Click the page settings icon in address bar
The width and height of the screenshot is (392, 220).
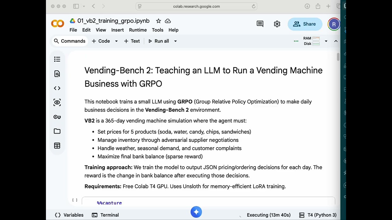coord(140,6)
